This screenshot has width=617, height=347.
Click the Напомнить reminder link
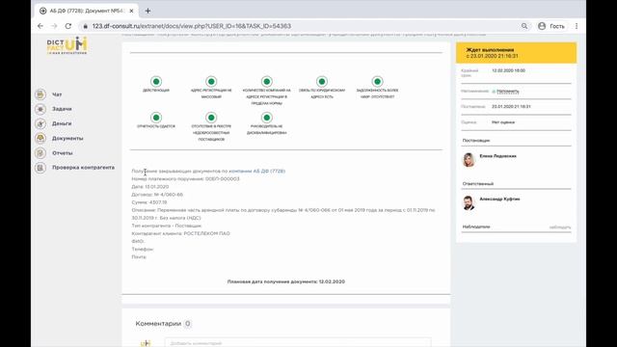508,92
